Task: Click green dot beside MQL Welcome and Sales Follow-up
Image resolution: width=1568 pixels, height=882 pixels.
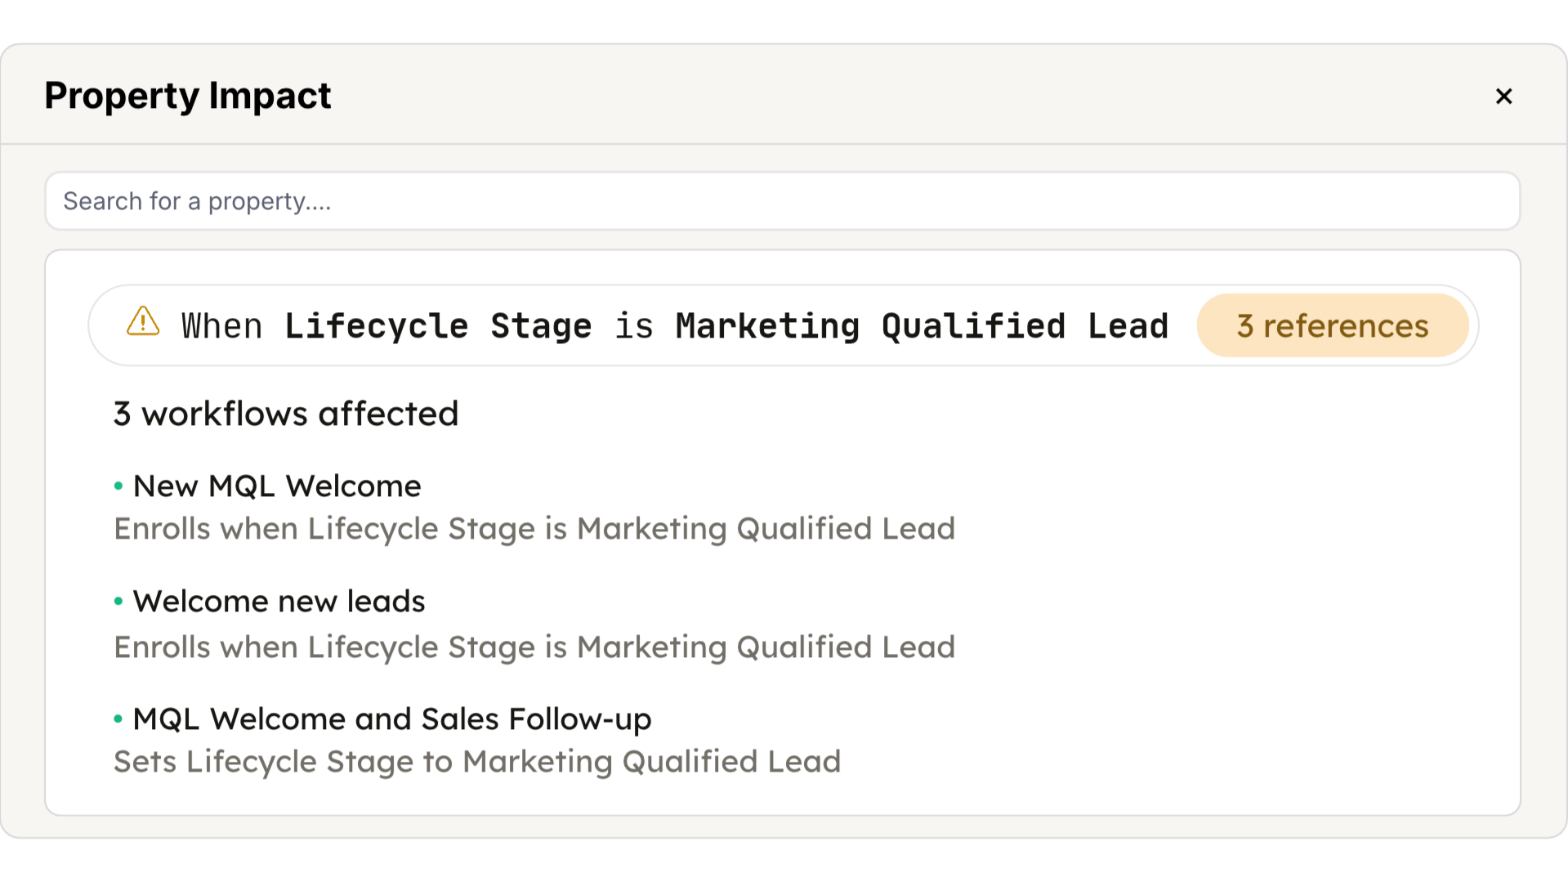Action: (118, 719)
